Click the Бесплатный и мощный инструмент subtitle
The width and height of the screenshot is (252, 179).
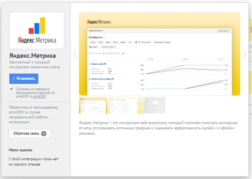(35, 65)
